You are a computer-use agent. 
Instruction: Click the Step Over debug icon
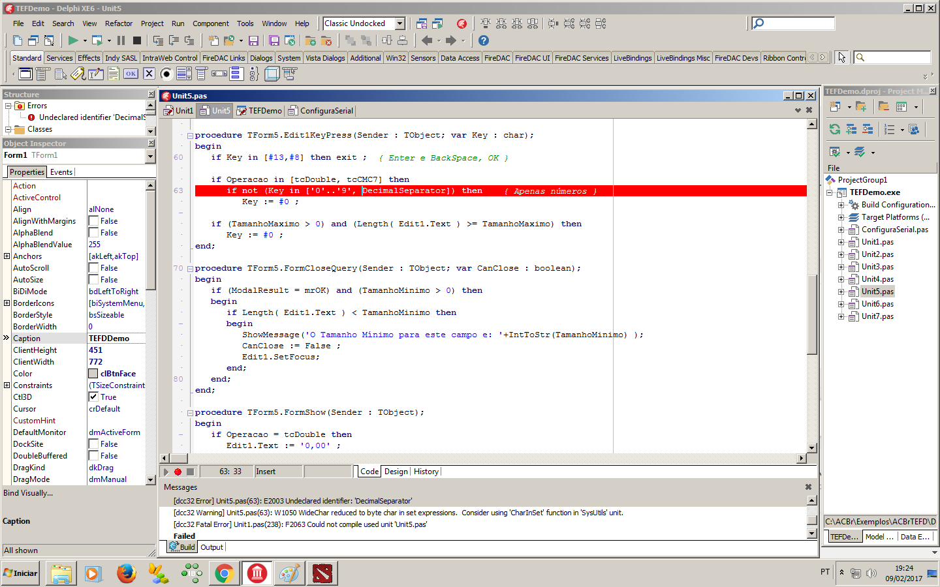174,40
